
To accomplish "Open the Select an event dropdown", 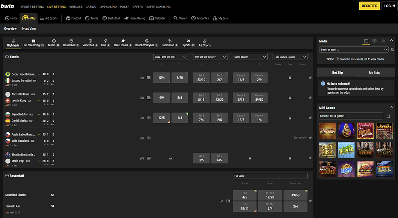I will coord(354,50).
